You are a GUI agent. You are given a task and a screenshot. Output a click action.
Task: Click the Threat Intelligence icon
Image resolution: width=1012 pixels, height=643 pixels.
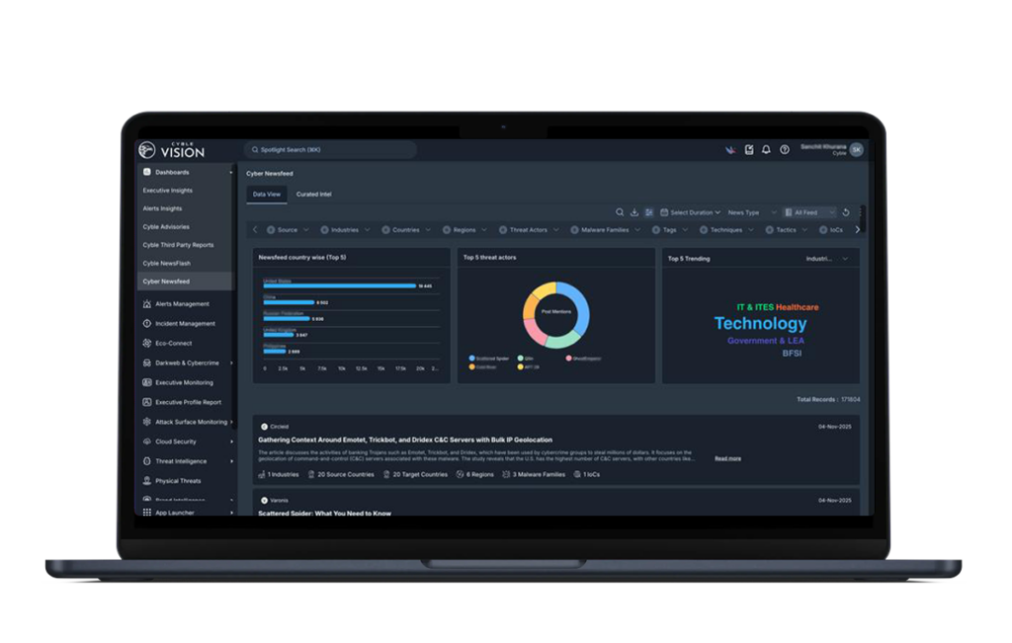pos(146,461)
